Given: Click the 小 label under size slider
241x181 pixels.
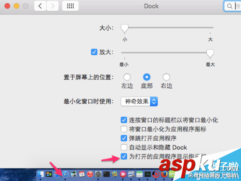Looking at the screenshot, I should (x=125, y=39).
